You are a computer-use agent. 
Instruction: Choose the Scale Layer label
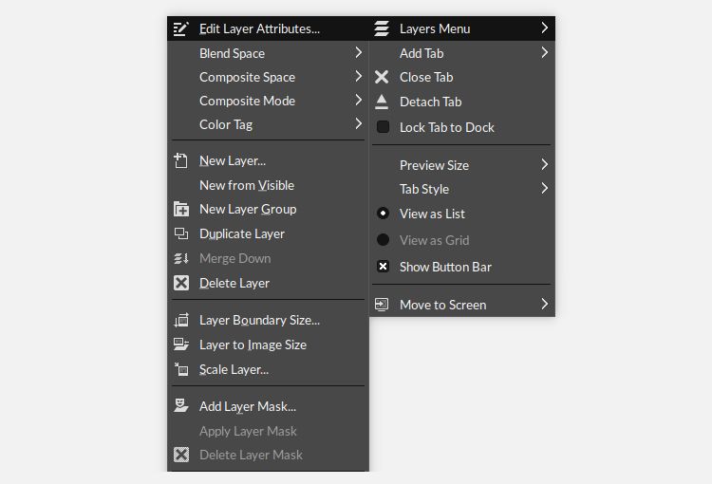[234, 369]
